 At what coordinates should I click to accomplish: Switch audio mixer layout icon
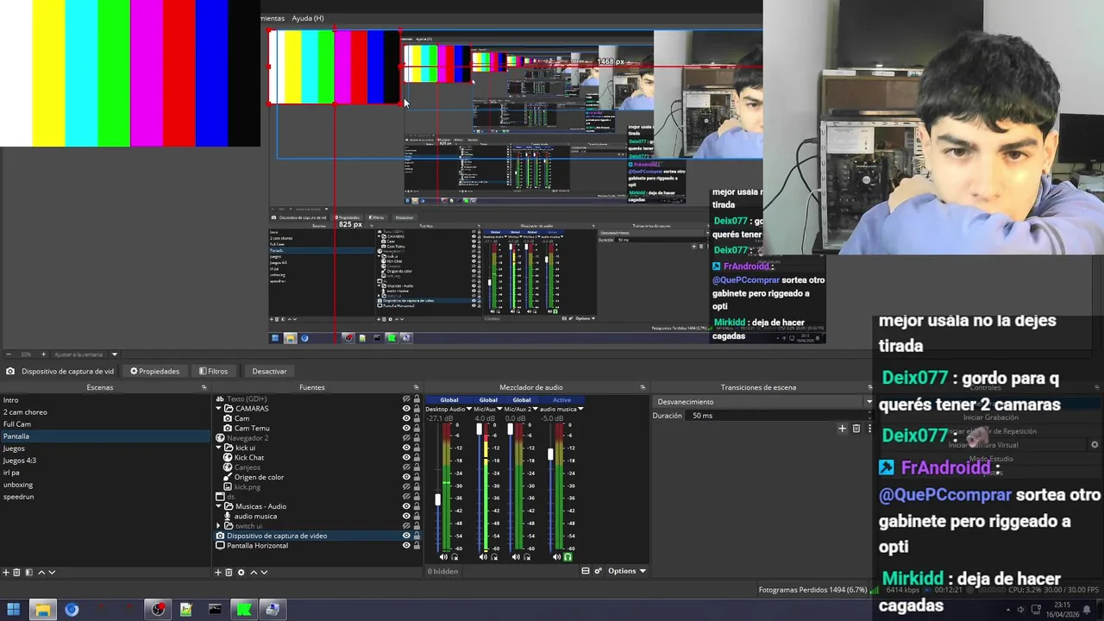(x=586, y=571)
